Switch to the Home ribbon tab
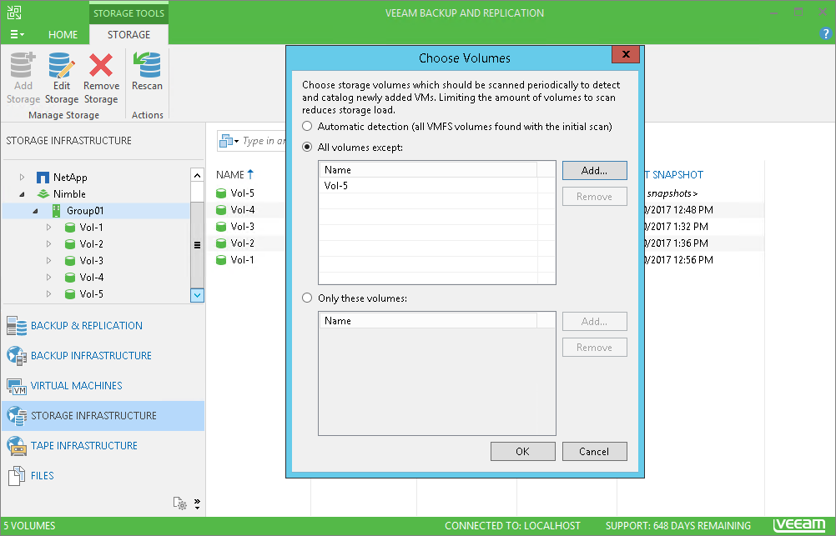Viewport: 836px width, 536px height. (63, 35)
